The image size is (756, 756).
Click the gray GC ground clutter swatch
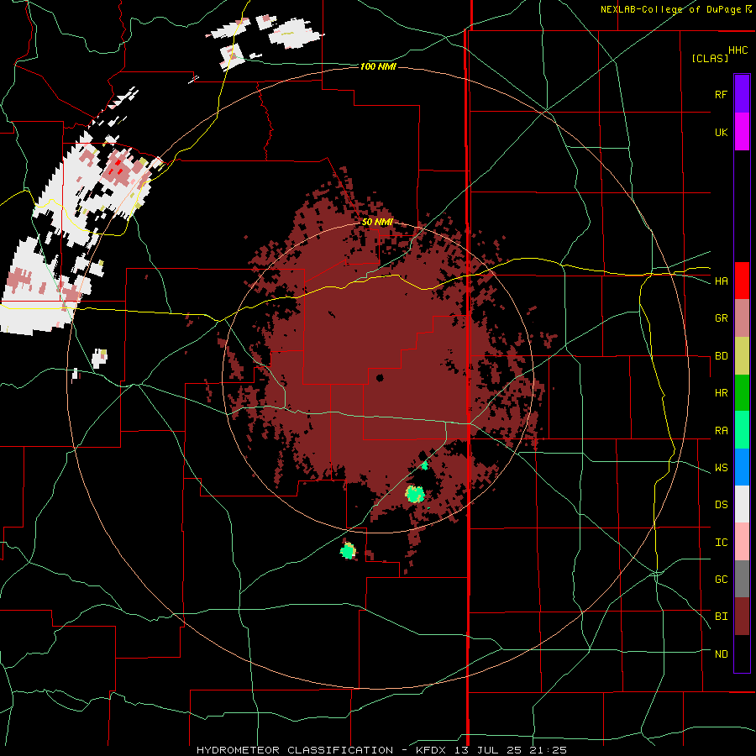[742, 579]
